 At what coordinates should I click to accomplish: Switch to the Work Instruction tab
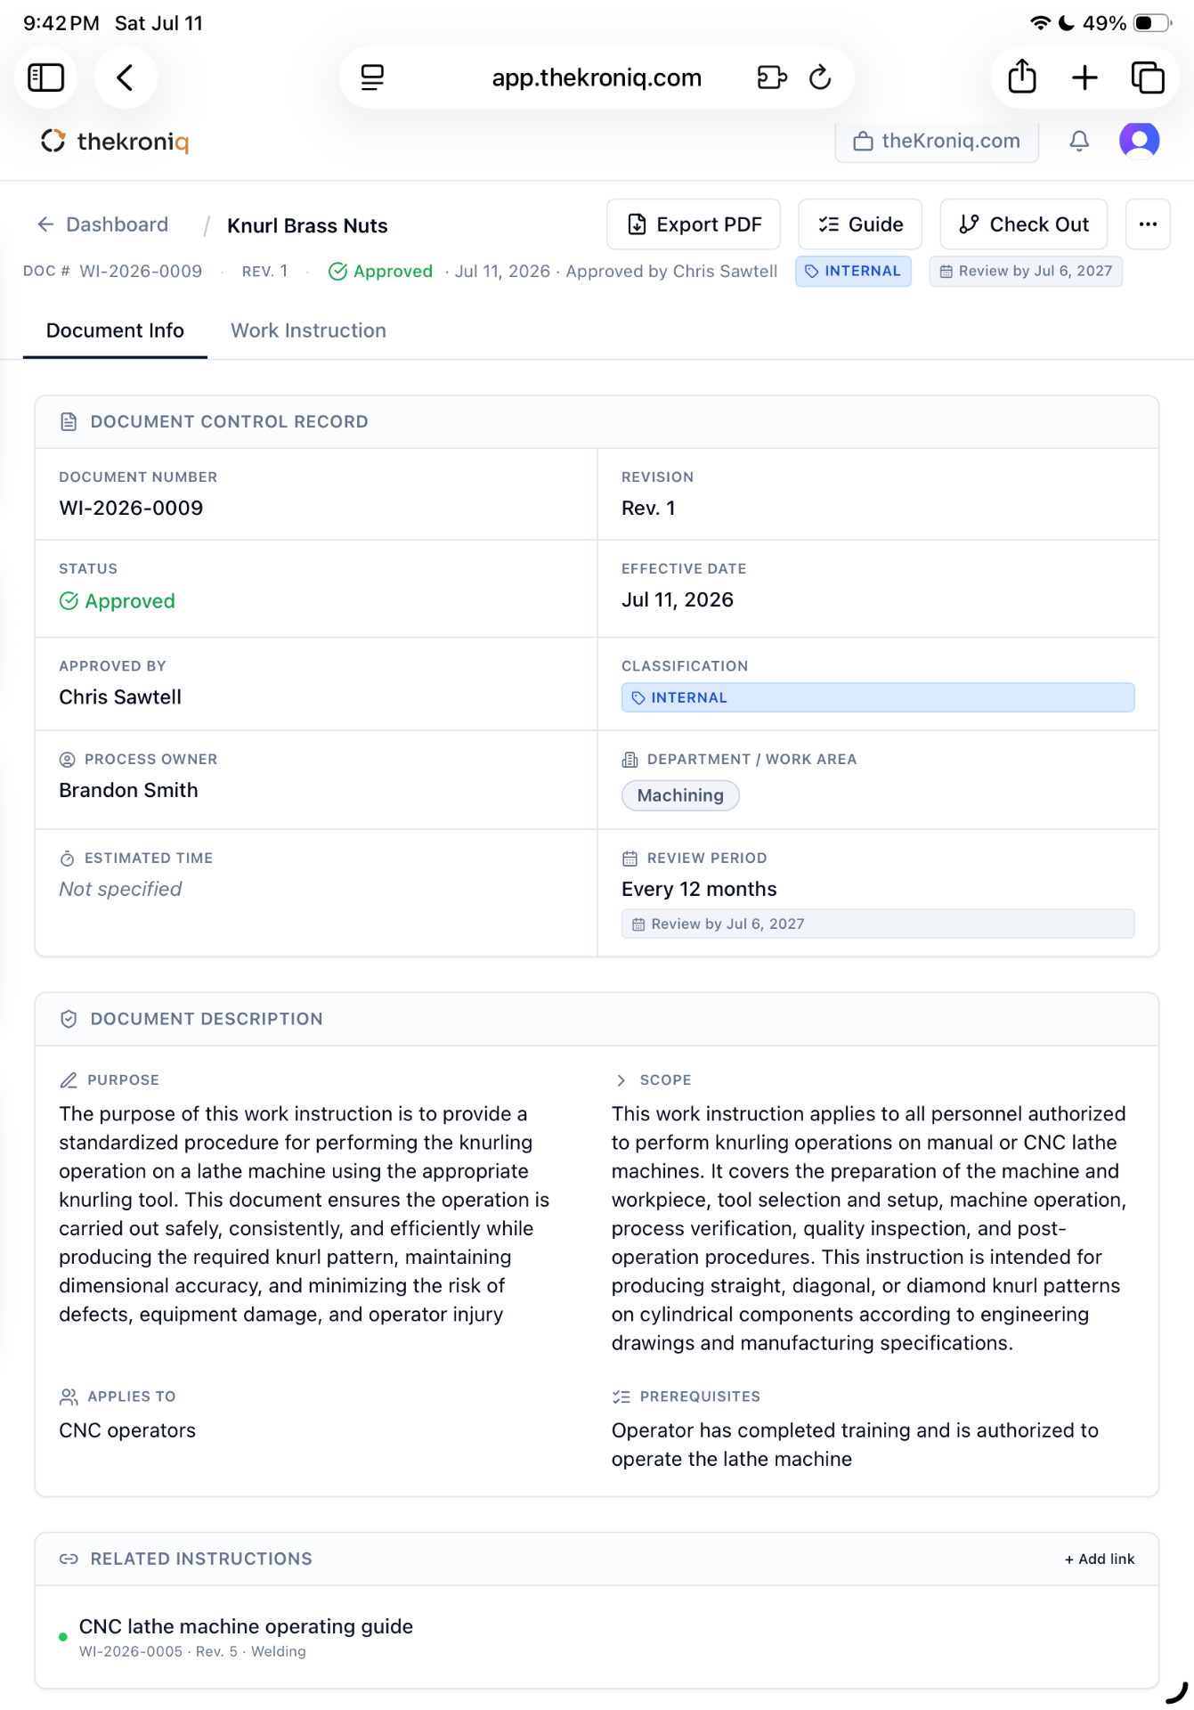[x=308, y=330]
